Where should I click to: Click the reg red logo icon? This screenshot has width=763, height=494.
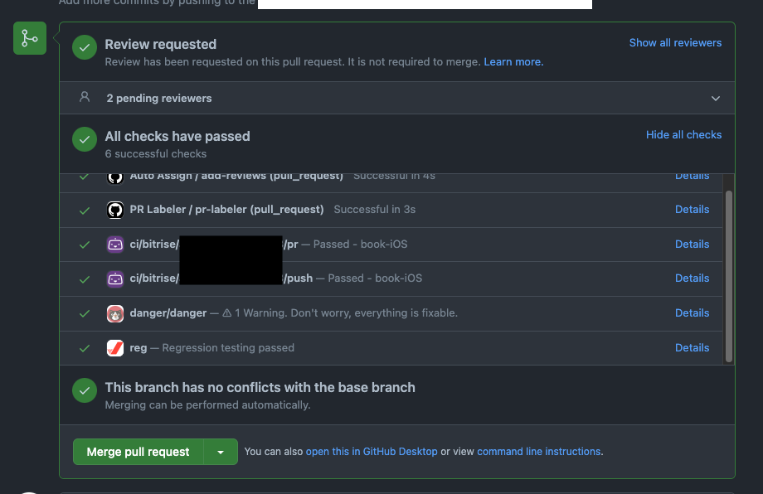coord(115,348)
